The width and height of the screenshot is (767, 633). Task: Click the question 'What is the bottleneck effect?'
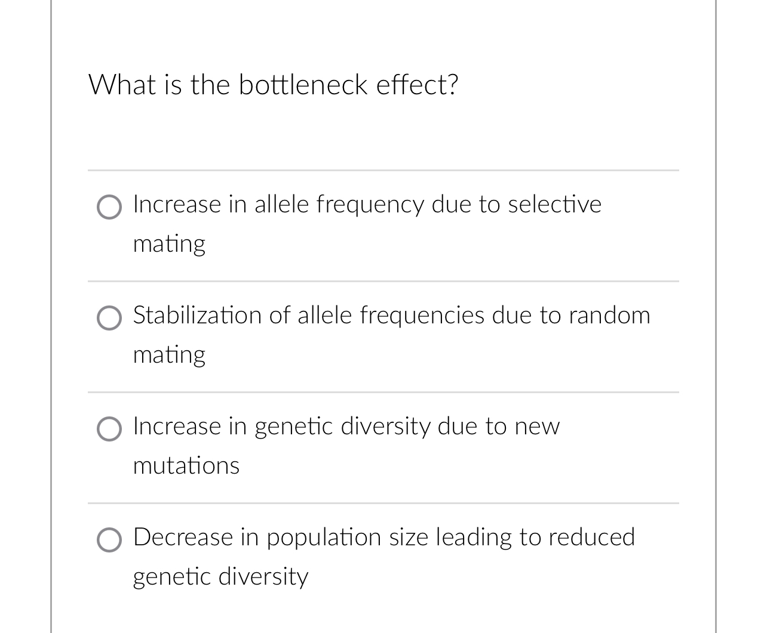(274, 85)
